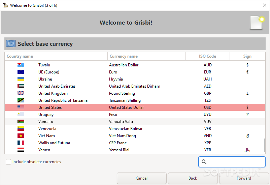This screenshot has height=185, width=270.
Task: Enable Include obsolete currencies checkbox
Action: pyautogui.click(x=8, y=162)
